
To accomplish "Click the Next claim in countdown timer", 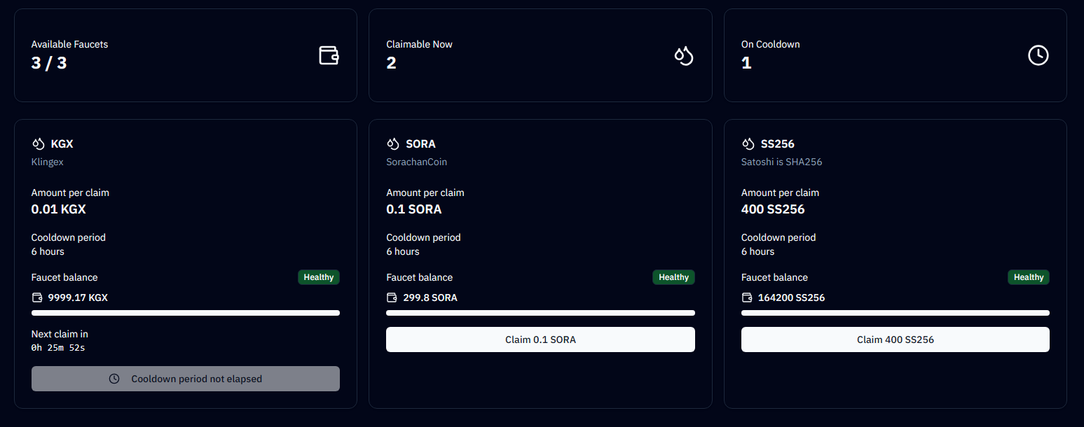I will [58, 346].
